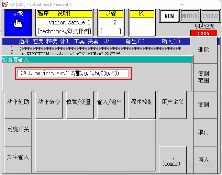Open 动作命令 motion command category
The height and width of the screenshot is (175, 222).
pyautogui.click(x=49, y=105)
